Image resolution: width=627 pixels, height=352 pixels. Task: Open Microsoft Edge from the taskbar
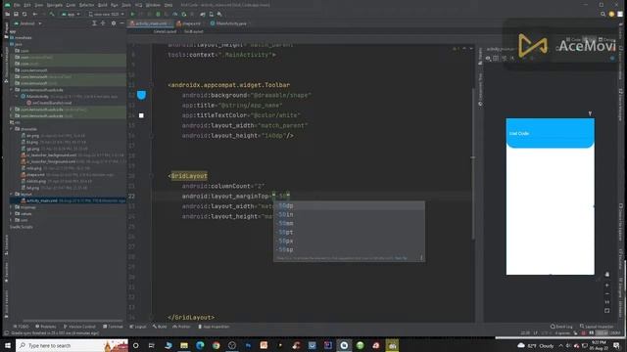click(x=200, y=345)
